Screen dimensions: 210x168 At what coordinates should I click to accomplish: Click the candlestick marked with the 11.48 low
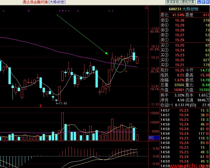click(x=56, y=100)
